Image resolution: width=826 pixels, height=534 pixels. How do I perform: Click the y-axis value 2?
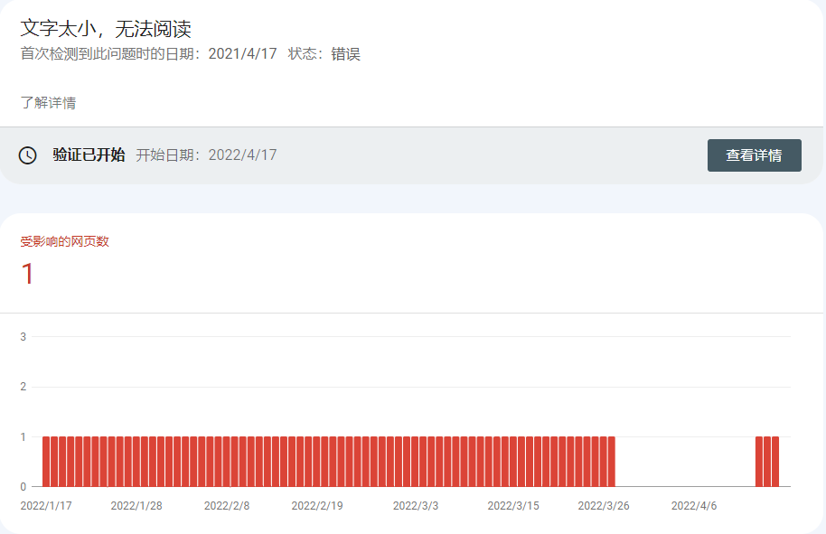click(23, 387)
